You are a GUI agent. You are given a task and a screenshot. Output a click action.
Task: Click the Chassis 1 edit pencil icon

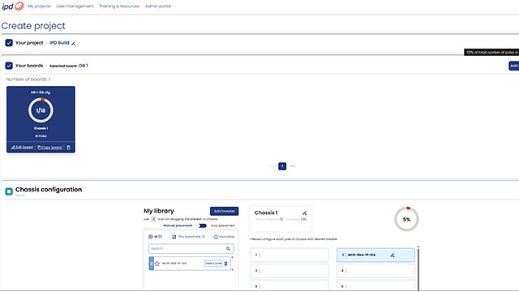click(305, 213)
